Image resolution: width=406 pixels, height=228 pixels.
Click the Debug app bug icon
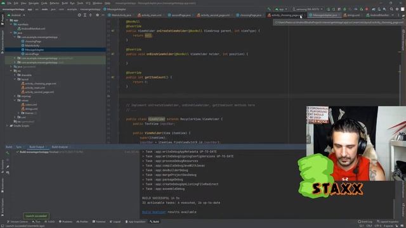click(344, 9)
